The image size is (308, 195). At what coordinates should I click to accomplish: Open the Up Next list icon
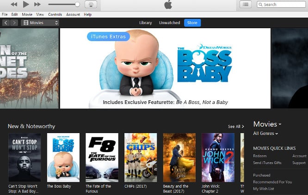point(246,5)
